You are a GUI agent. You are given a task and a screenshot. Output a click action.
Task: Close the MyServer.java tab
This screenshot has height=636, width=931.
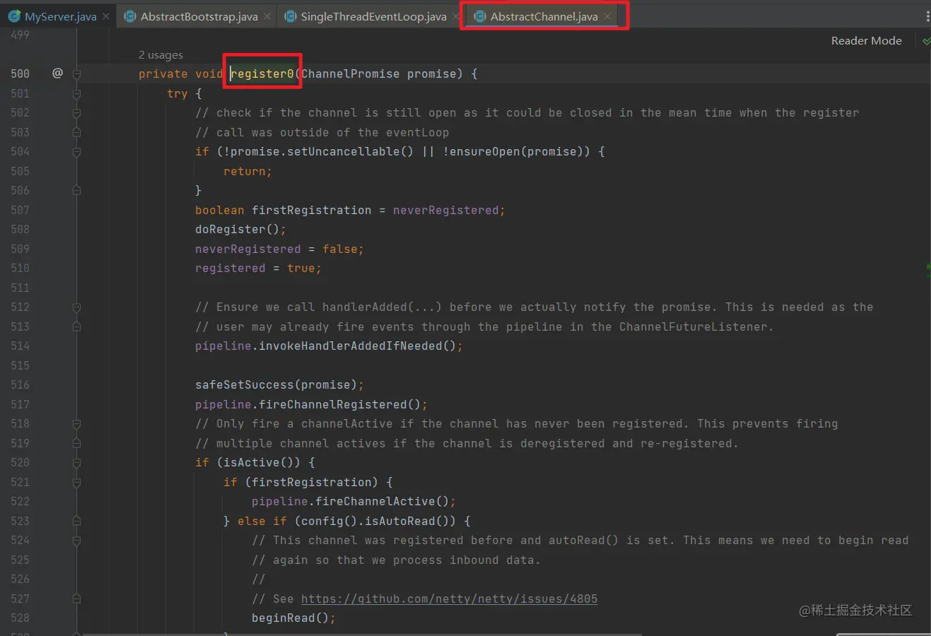point(106,16)
